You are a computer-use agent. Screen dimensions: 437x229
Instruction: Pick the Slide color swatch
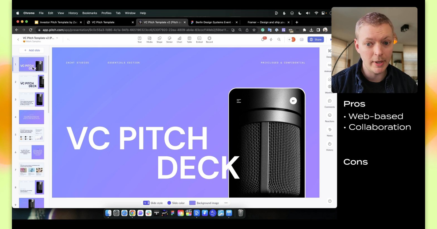(176, 203)
